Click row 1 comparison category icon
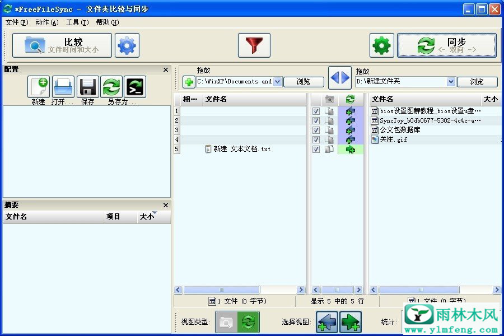This screenshot has width=504, height=336. click(329, 111)
